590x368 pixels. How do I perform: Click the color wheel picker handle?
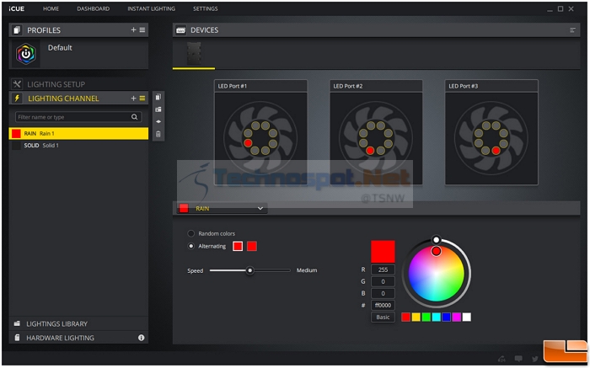436,251
